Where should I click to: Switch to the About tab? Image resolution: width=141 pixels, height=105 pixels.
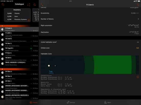(x=108, y=102)
